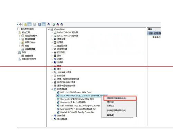Image resolution: width=173 pixels, height=133 pixels.
Task: Click the 磁盘管理 disk icon in left tree
Action: [x=23, y=56]
